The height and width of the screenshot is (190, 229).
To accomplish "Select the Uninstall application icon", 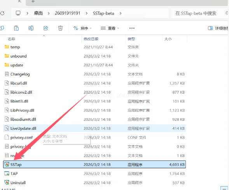I will 7,183.
